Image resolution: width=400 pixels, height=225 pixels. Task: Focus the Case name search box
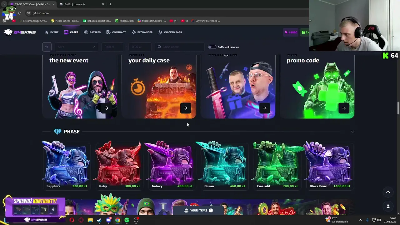tap(180, 47)
